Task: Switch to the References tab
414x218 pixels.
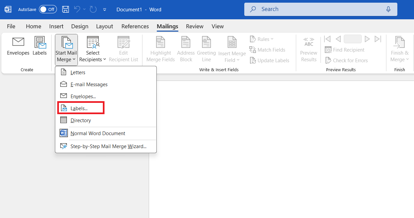Action: [135, 26]
